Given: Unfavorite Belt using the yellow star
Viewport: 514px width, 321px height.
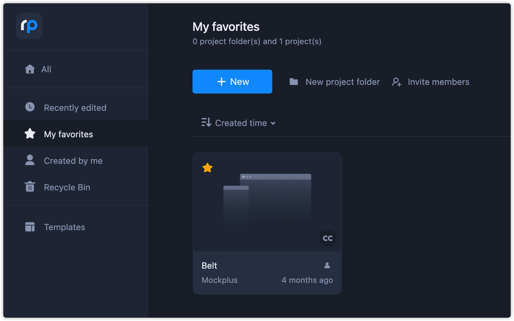Looking at the screenshot, I should (x=207, y=168).
